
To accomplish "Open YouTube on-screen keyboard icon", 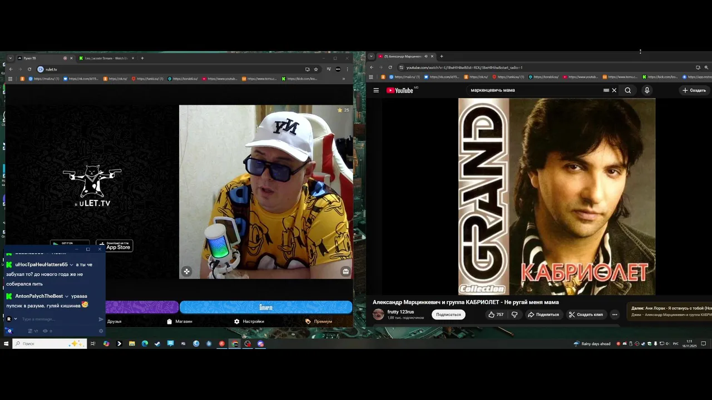I will (x=606, y=91).
